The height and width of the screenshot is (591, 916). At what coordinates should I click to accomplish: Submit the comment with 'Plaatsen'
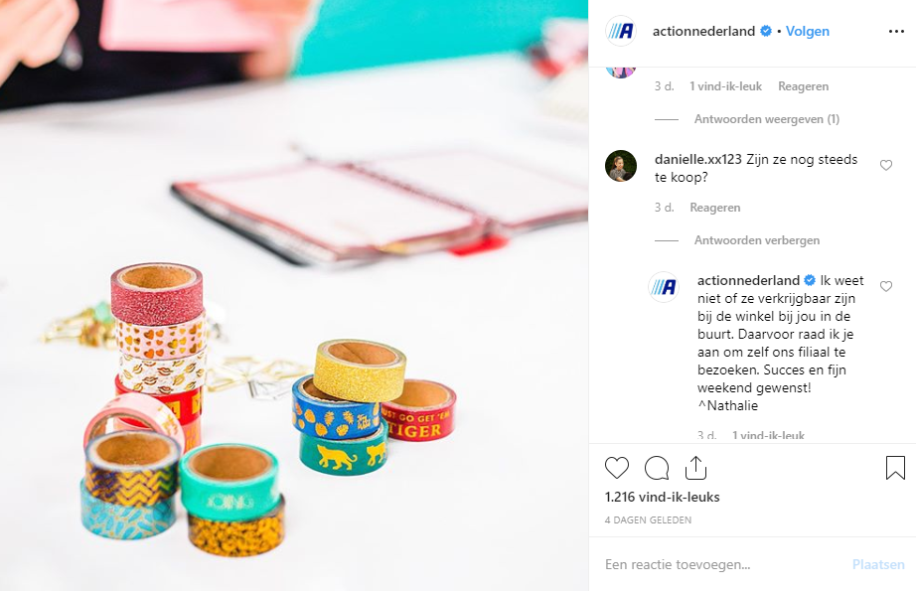pyautogui.click(x=878, y=565)
